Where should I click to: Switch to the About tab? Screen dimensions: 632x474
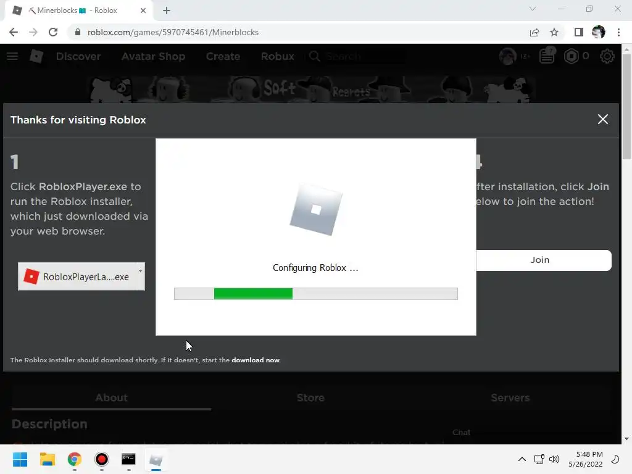coord(111,398)
